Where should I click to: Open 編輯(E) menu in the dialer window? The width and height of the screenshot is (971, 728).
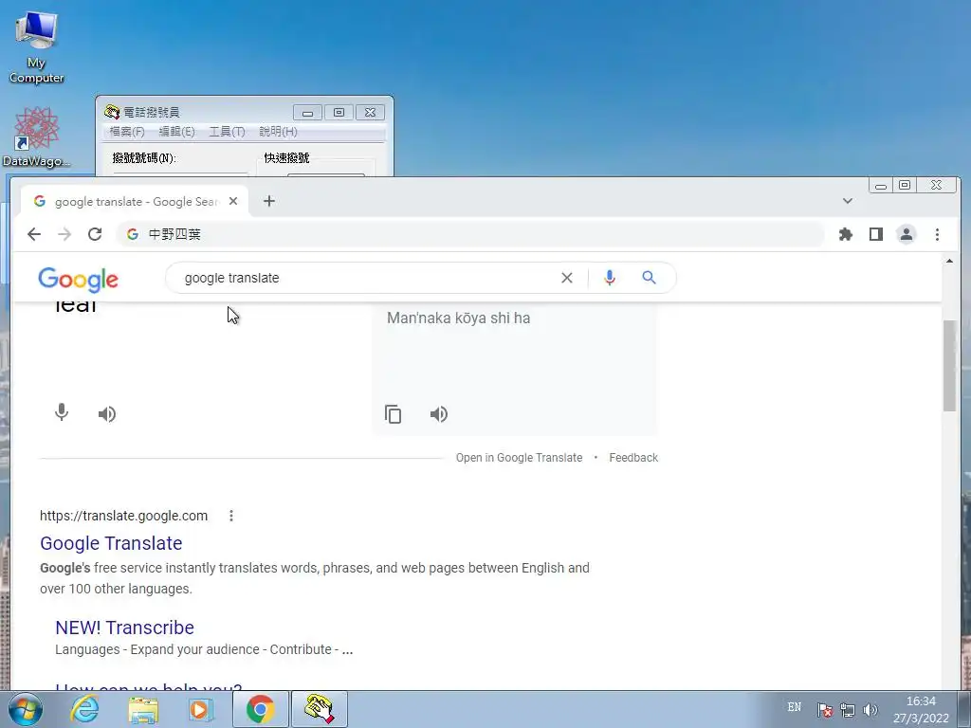coord(176,131)
